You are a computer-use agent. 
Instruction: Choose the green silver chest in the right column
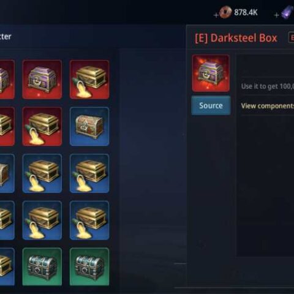click(x=89, y=266)
